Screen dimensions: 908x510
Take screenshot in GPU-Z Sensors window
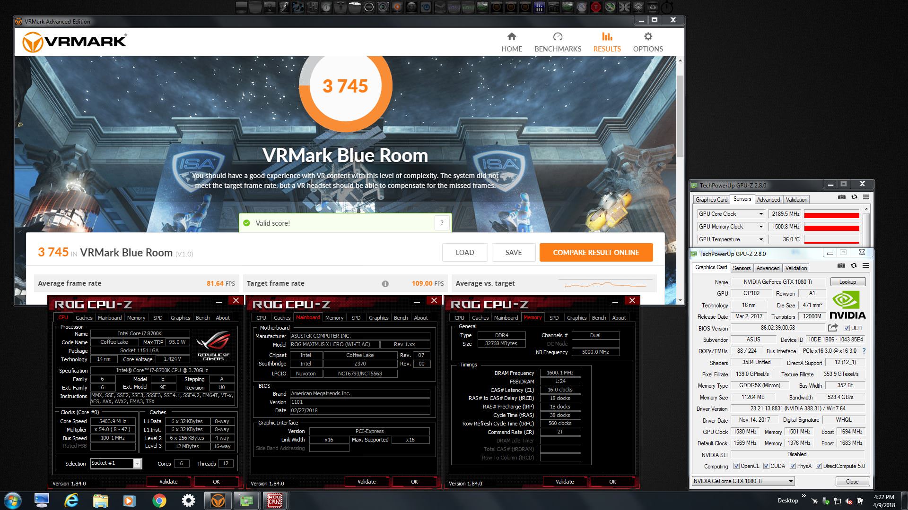842,197
